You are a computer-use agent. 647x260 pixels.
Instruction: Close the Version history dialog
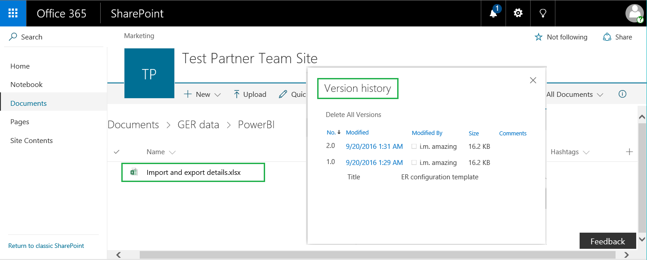533,80
